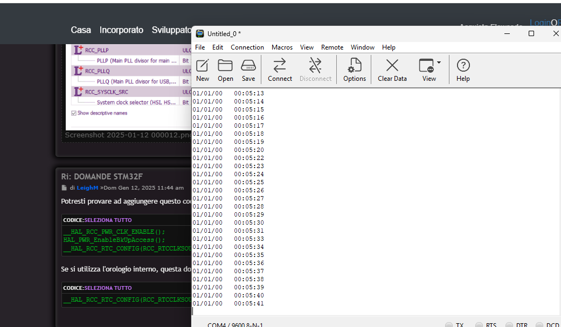561x327 pixels.
Task: Click terminal line with time 00:05:13
Action: tap(228, 93)
